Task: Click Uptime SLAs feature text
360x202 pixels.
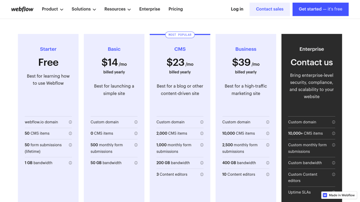Action: pos(299,192)
